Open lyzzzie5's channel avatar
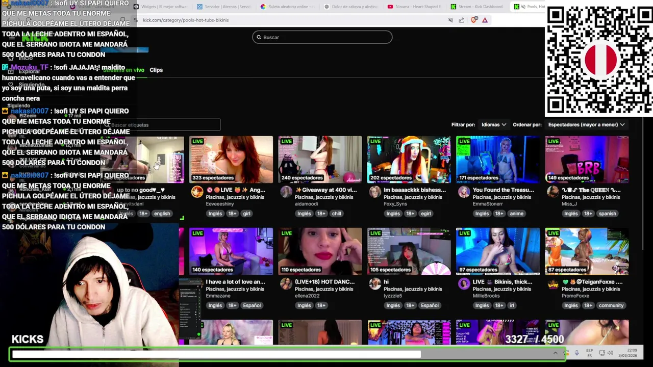 (x=375, y=284)
